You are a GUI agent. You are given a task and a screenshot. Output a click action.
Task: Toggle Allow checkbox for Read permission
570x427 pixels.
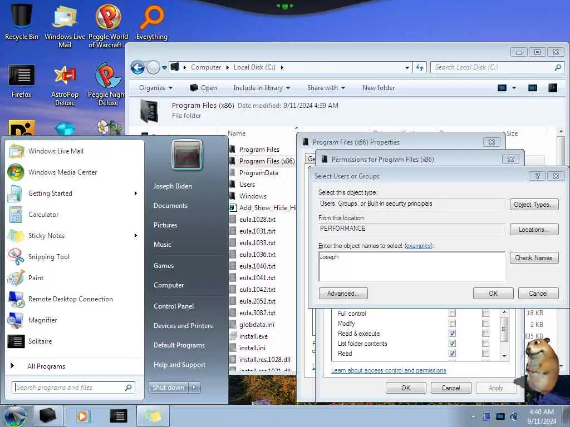click(452, 353)
